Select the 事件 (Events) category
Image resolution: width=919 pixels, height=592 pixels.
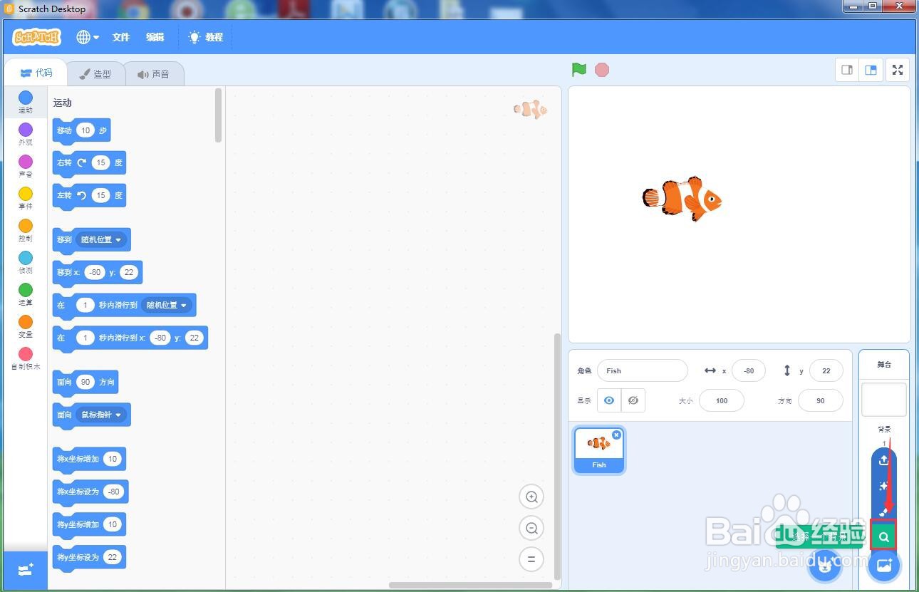tap(26, 198)
